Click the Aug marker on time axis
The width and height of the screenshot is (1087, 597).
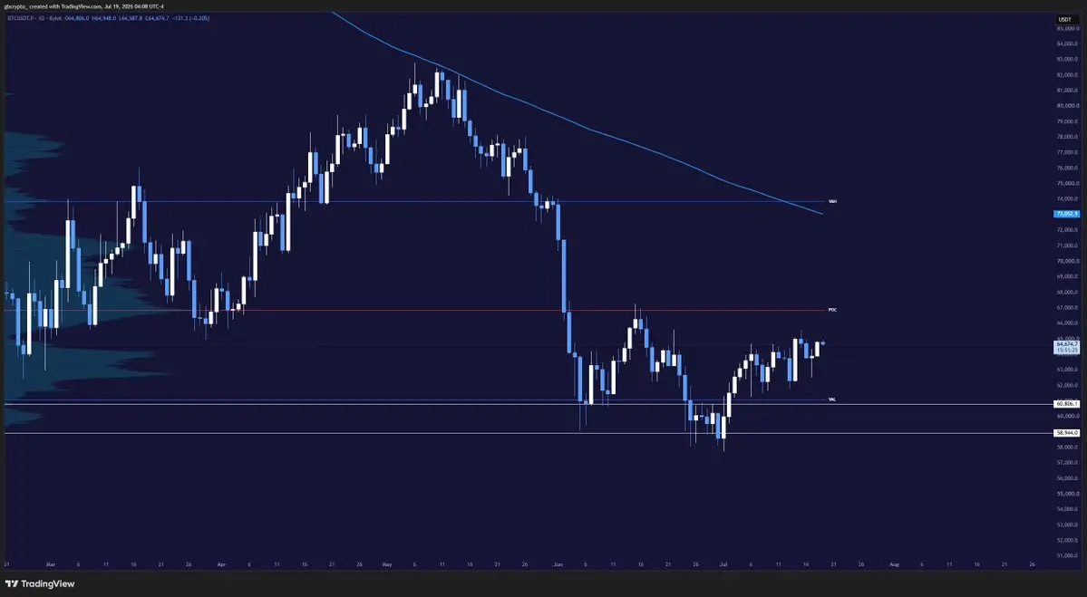point(894,564)
